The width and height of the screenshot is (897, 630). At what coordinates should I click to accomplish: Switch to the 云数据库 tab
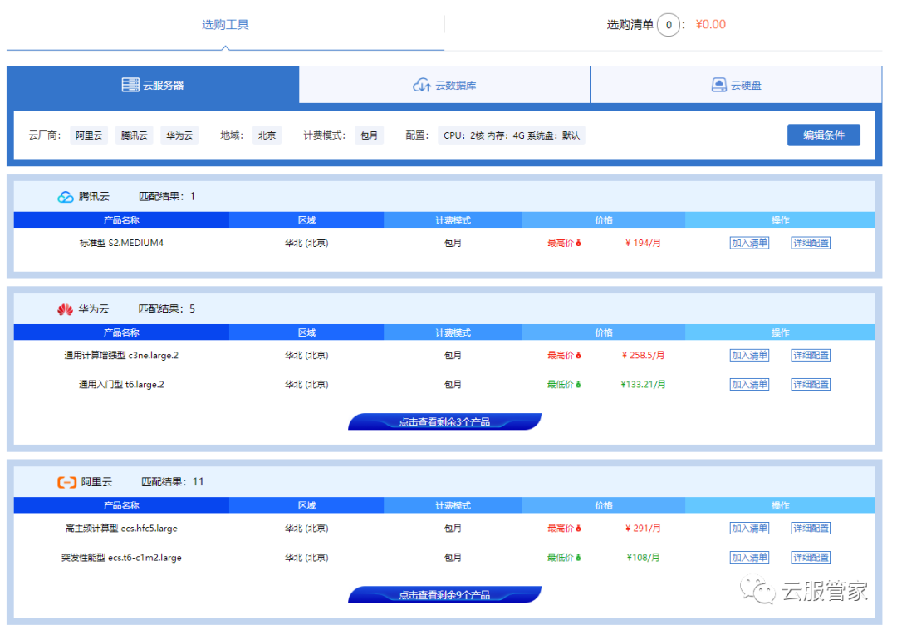(x=444, y=85)
